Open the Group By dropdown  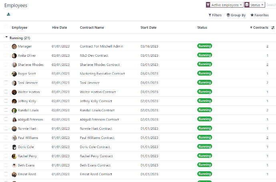pos(236,15)
